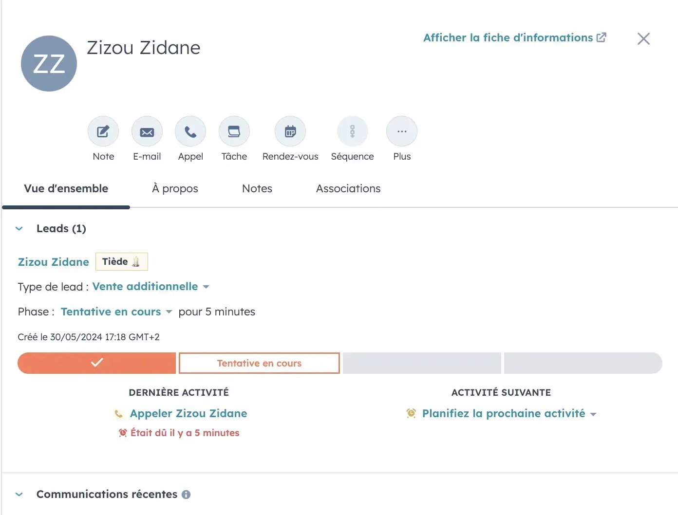Click the pour 5 minutes text
This screenshot has width=678, height=515.
pyautogui.click(x=217, y=312)
